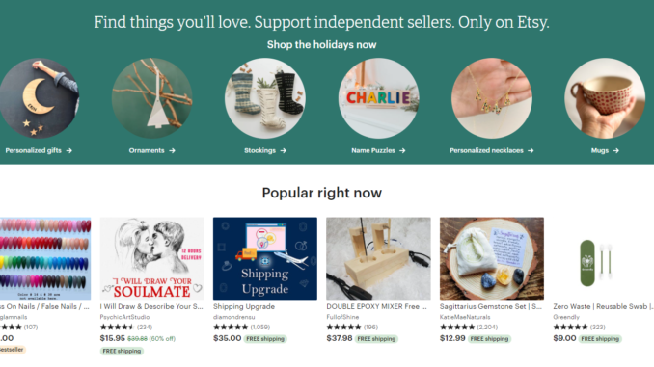Image resolution: width=654 pixels, height=367 pixels.
Task: Open the Shipping Upgrade product image
Action: [265, 258]
